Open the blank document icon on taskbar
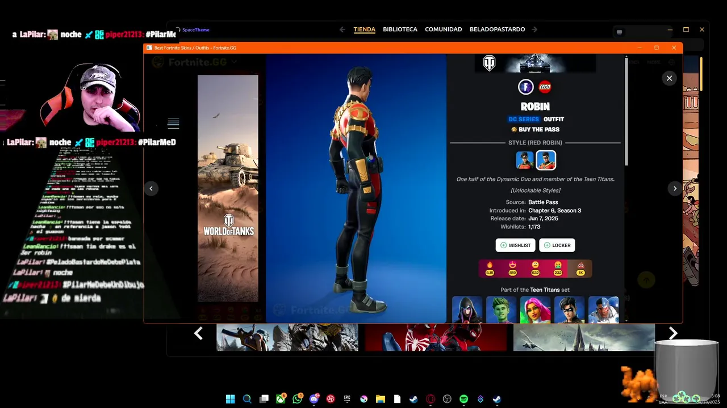This screenshot has width=727, height=408. pos(397,399)
